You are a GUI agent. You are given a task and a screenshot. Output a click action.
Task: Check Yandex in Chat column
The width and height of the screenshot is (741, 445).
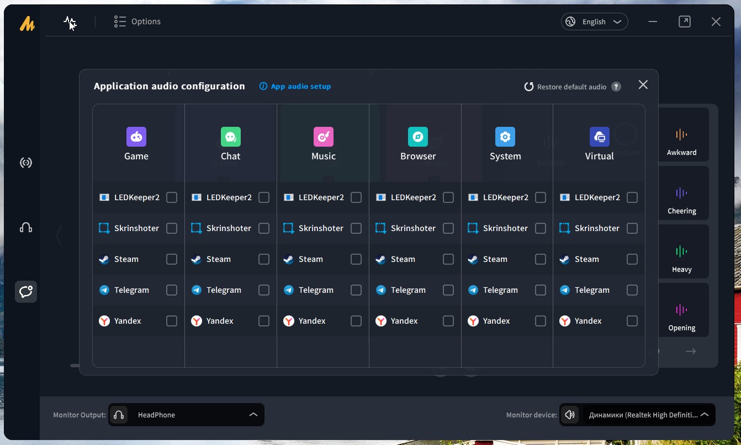pyautogui.click(x=264, y=321)
